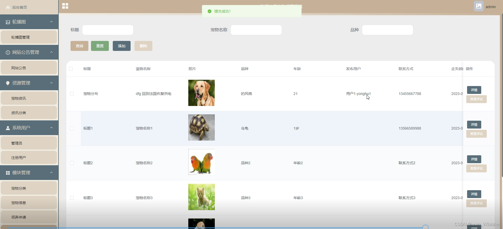This screenshot has height=229, width=503.
Task: Click the 乌龟 breed cell
Action: click(x=245, y=128)
